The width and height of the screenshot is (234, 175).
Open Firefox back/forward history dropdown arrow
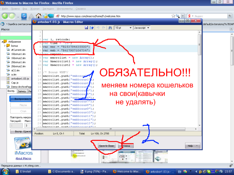coord(18,17)
